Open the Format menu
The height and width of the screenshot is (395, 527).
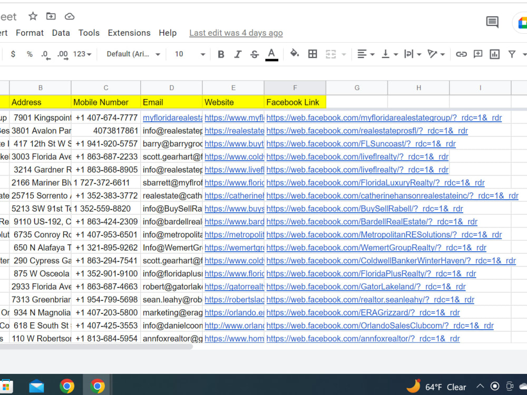click(30, 33)
